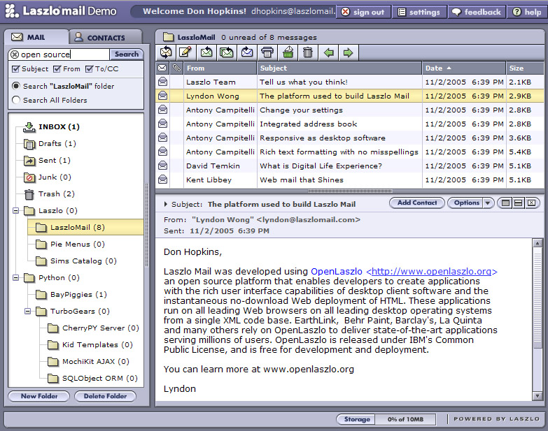Print the message with the printer icon
The width and height of the screenshot is (548, 431).
[x=267, y=52]
